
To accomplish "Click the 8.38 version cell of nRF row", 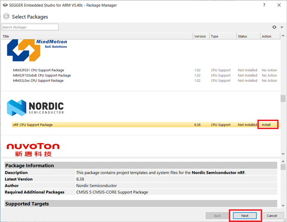I will (197, 125).
